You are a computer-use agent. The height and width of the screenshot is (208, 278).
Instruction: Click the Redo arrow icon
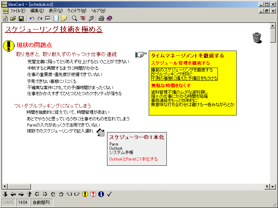coord(40,18)
